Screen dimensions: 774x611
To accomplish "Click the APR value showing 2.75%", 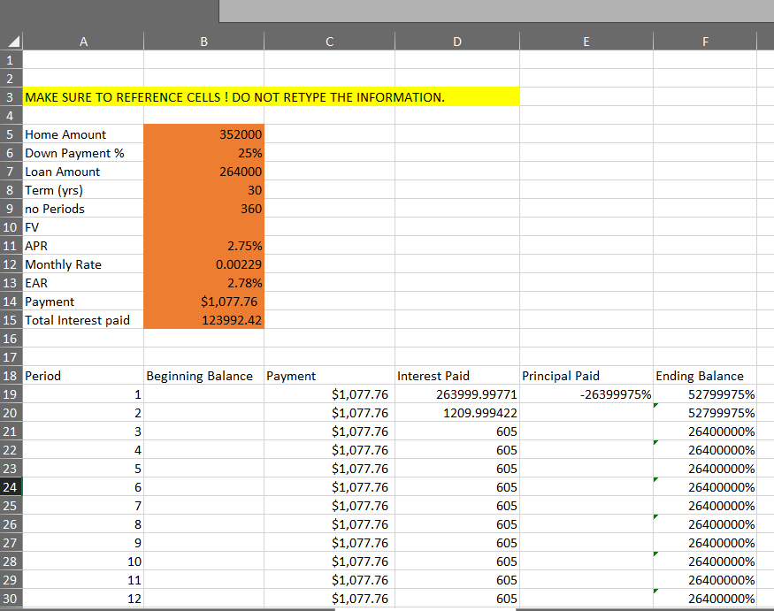I will pos(203,246).
